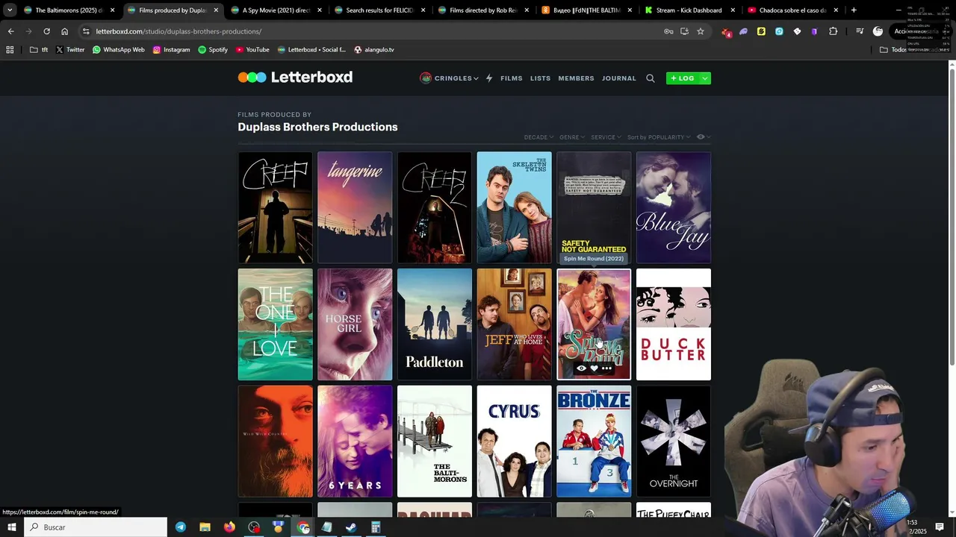Switch to the Chadoca YouTube tab

(793, 10)
